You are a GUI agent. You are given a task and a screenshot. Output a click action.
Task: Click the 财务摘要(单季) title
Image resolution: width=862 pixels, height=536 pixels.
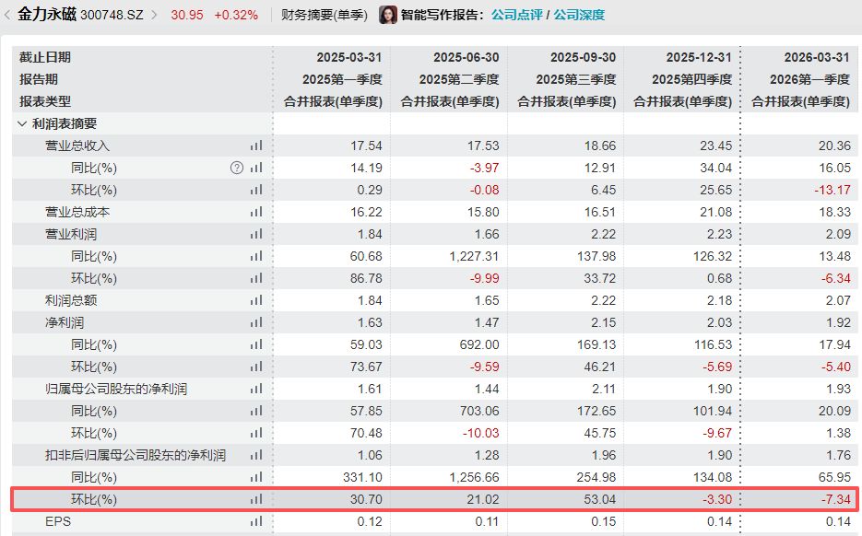point(325,15)
